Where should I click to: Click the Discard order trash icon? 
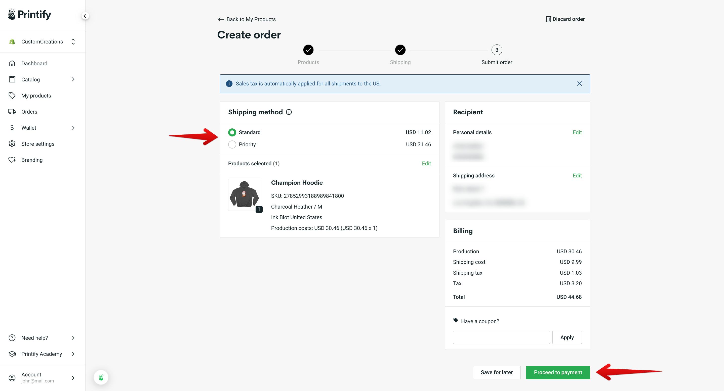548,19
